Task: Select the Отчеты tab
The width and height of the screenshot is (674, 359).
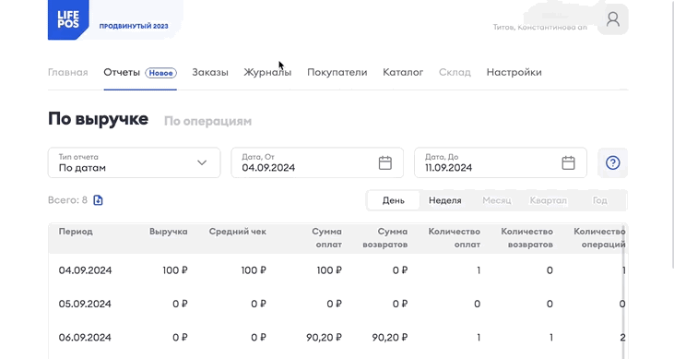Action: pyautogui.click(x=122, y=72)
